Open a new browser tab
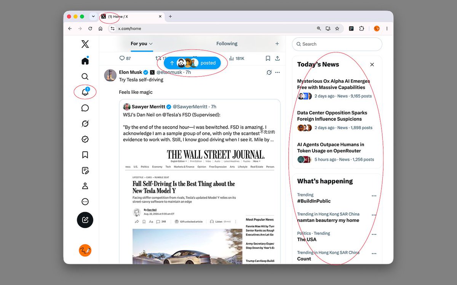The width and height of the screenshot is (457, 285). [170, 16]
